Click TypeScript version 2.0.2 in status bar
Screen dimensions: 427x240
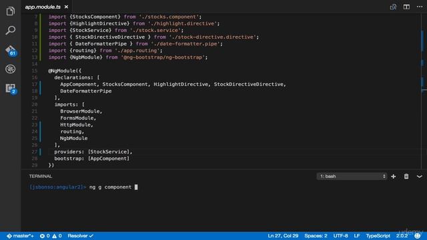click(x=402, y=236)
